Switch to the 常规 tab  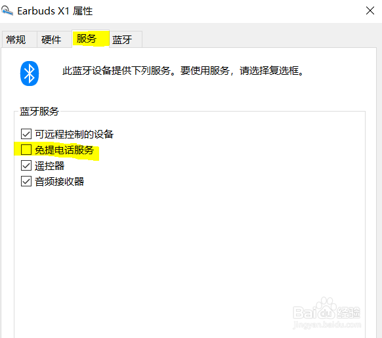tap(16, 40)
